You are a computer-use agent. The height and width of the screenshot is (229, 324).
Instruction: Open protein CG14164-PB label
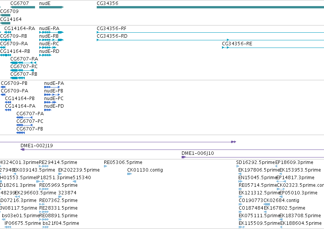[20, 99]
